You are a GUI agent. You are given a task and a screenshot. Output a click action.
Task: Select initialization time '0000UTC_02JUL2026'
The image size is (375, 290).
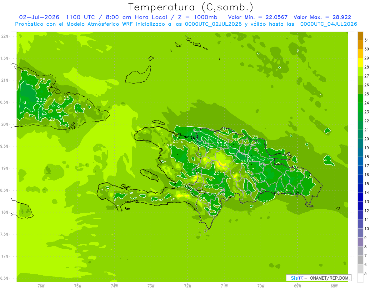point(213,24)
